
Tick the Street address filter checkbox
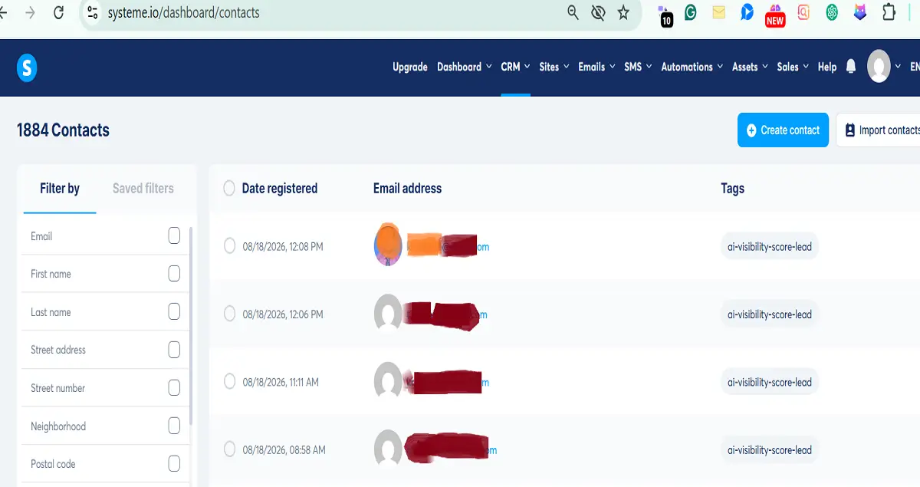coord(174,350)
